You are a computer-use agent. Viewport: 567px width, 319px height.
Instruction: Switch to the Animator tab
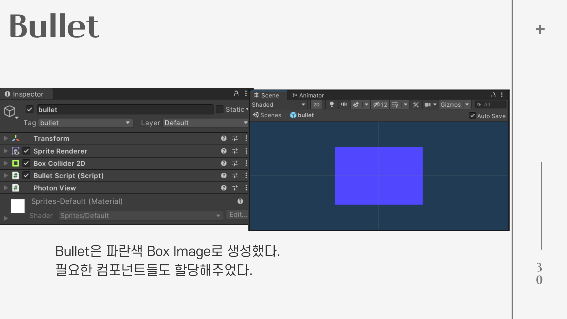coord(308,95)
